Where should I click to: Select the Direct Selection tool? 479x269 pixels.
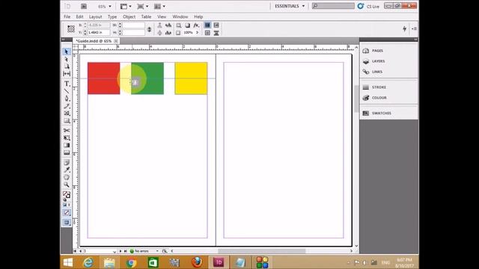click(67, 59)
